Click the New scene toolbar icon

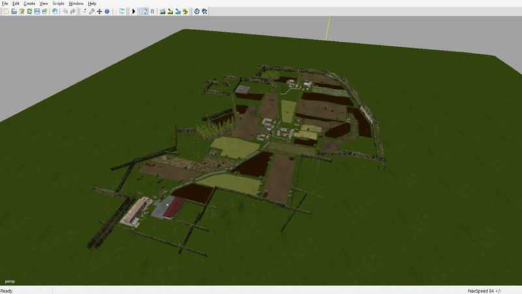[x=5, y=11]
